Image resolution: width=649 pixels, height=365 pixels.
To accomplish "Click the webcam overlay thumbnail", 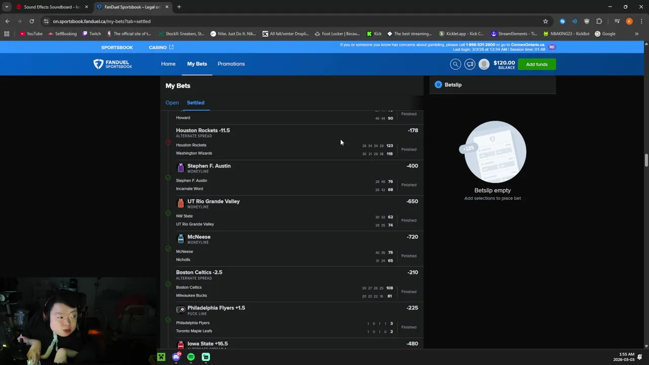I will tap(79, 321).
